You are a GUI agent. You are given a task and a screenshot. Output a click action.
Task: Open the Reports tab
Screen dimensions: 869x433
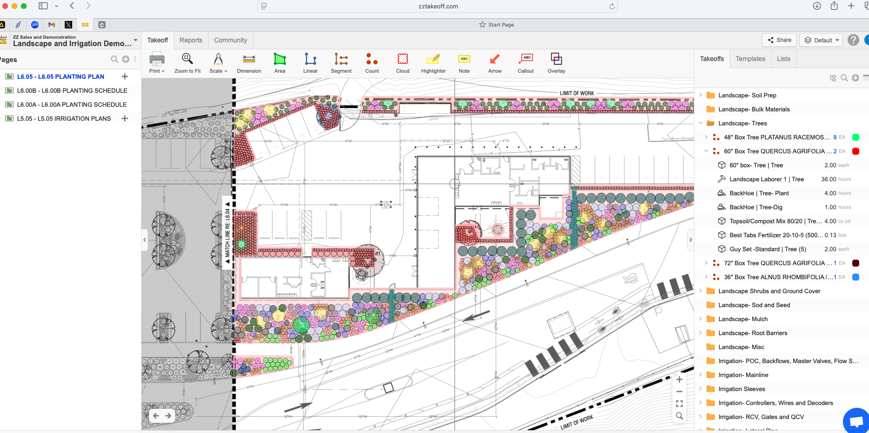click(x=191, y=40)
